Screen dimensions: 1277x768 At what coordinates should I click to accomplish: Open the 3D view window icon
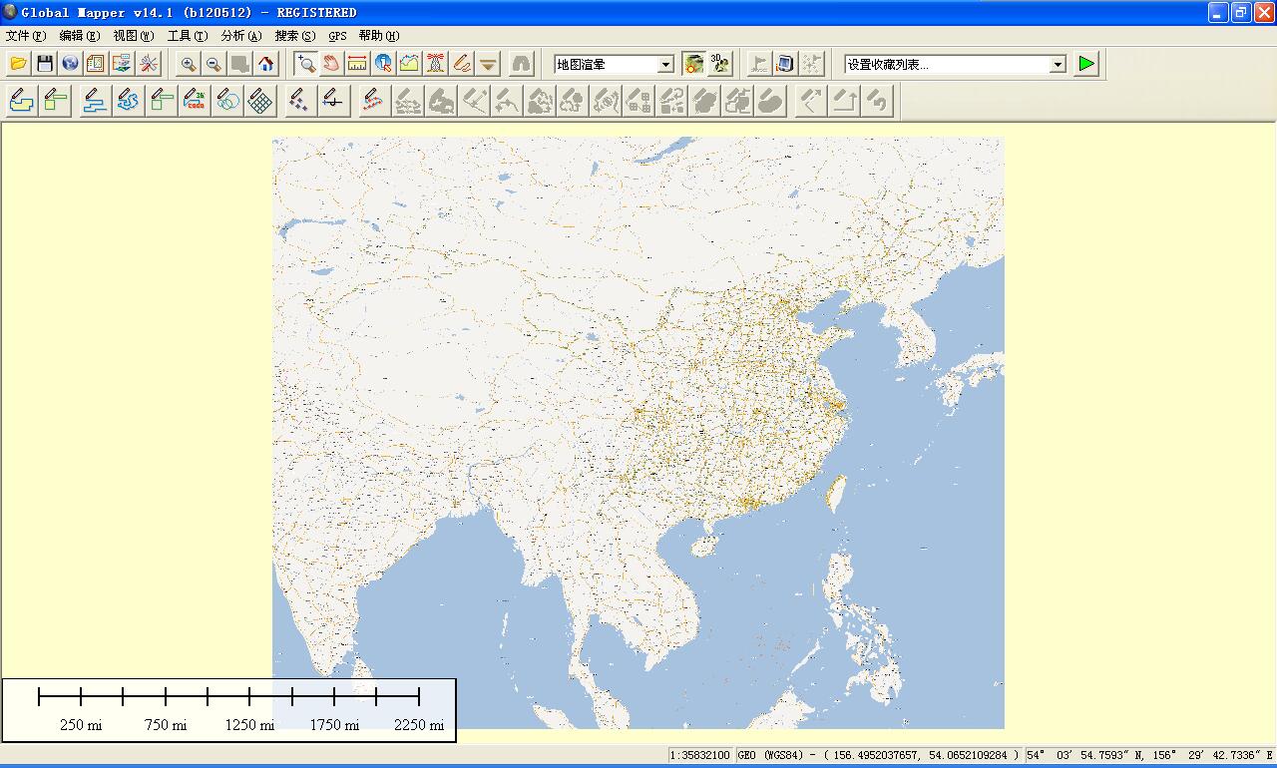click(x=720, y=64)
